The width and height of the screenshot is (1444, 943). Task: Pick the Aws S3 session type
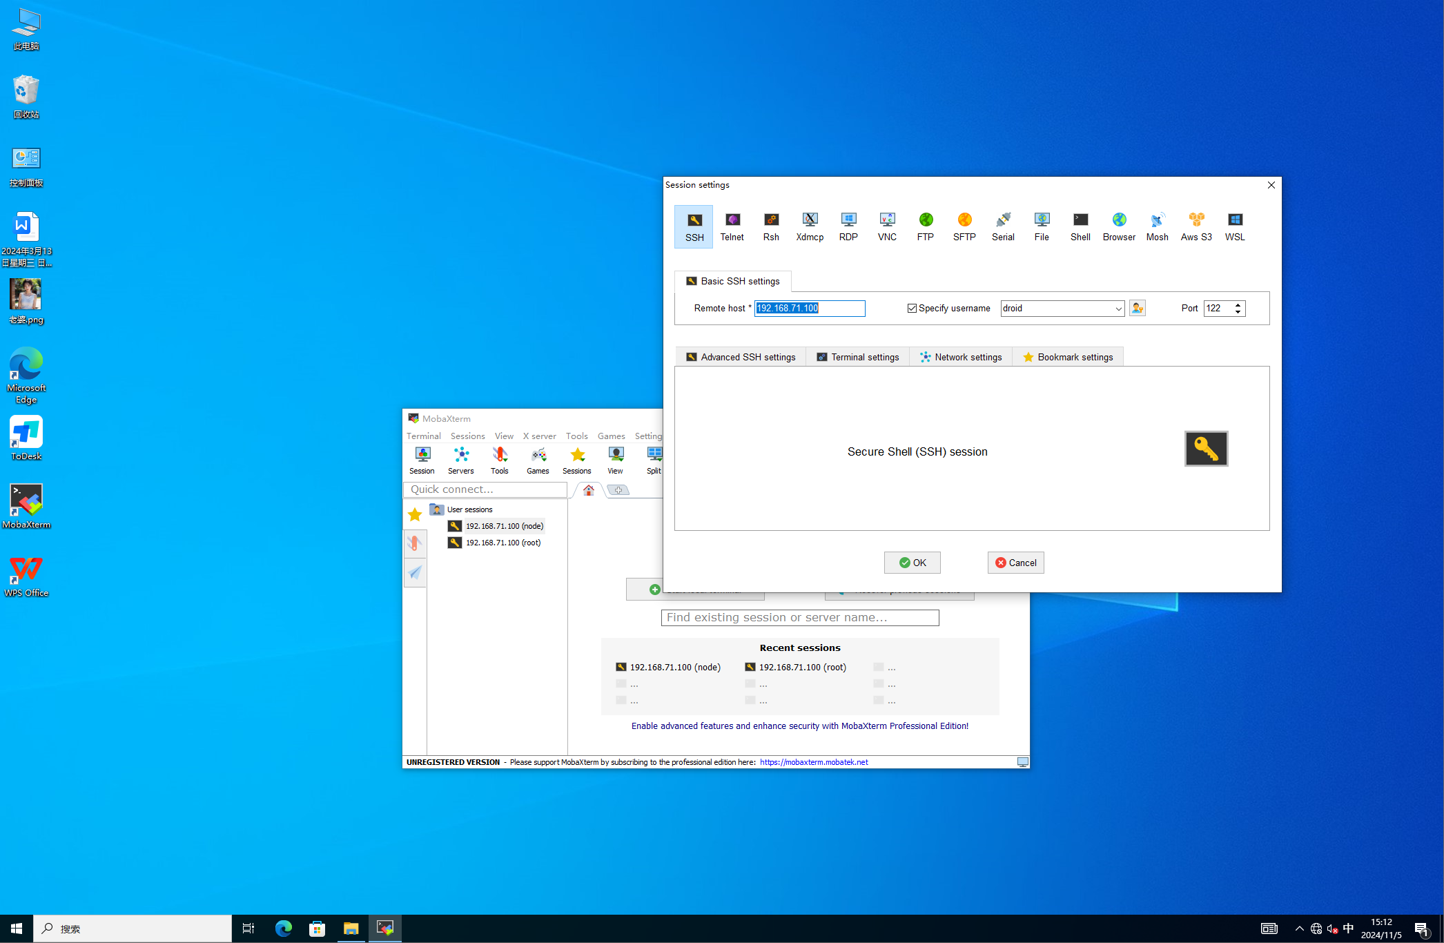1196,226
